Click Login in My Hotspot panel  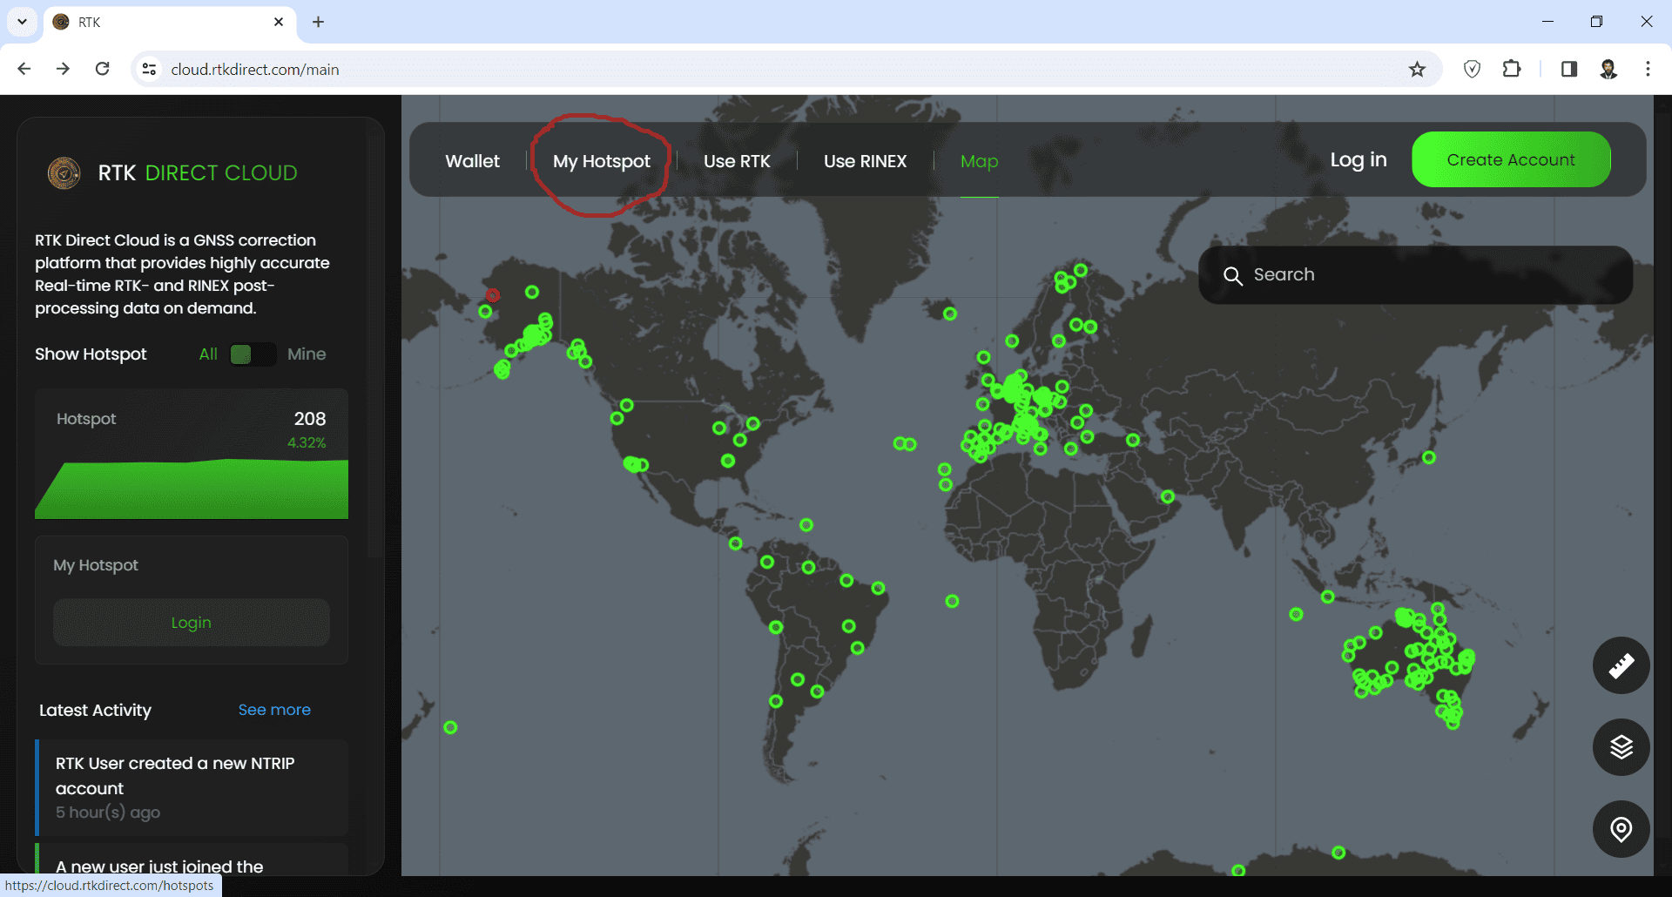(191, 623)
